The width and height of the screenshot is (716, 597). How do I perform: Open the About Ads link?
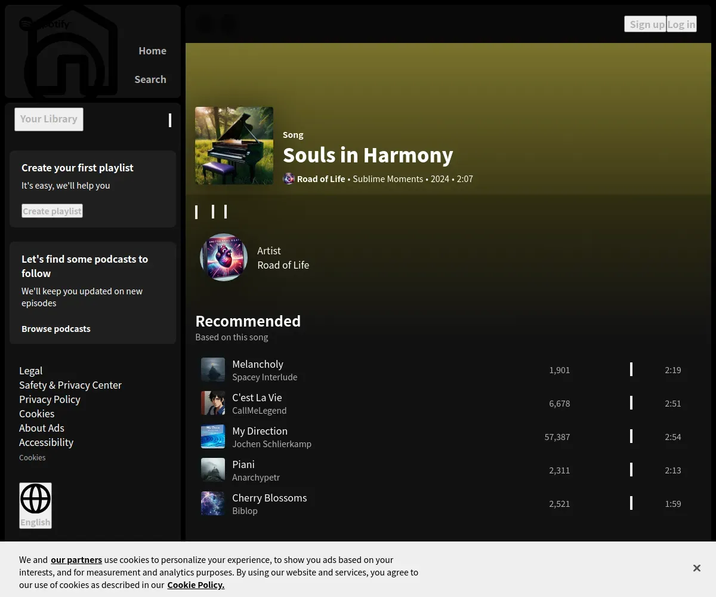coord(42,428)
